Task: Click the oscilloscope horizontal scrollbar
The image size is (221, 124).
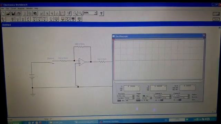Action: coord(158,82)
